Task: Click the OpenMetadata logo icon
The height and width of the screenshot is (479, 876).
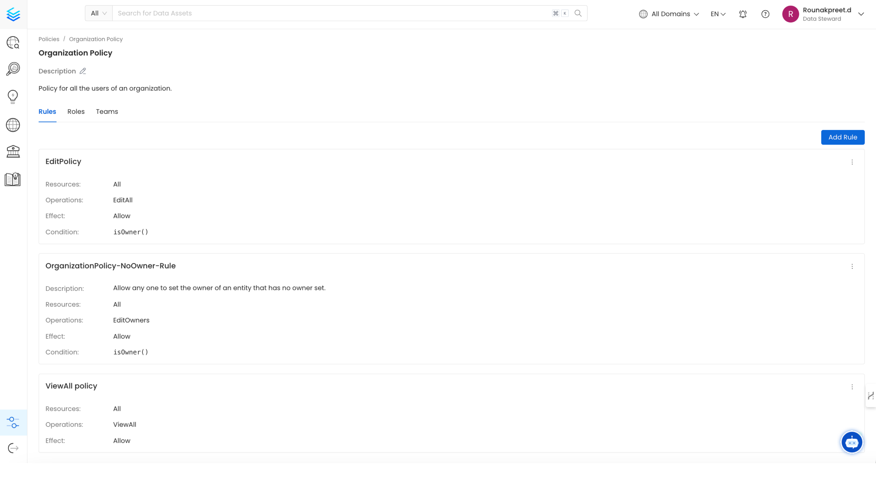Action: (13, 14)
